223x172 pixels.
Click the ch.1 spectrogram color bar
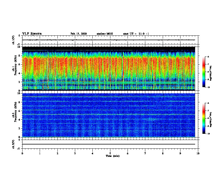coord(204,72)
